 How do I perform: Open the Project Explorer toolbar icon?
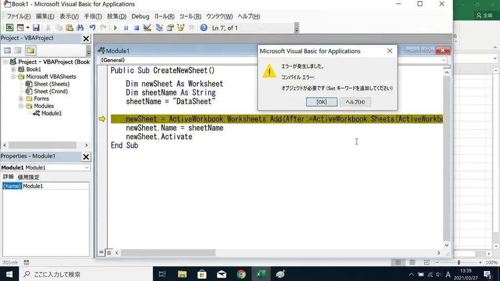pos(159,28)
